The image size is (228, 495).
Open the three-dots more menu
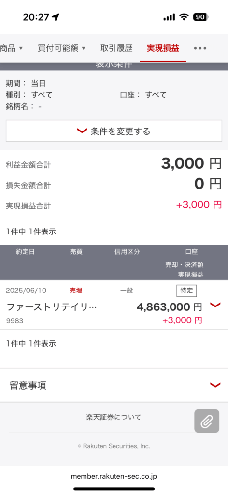click(200, 48)
